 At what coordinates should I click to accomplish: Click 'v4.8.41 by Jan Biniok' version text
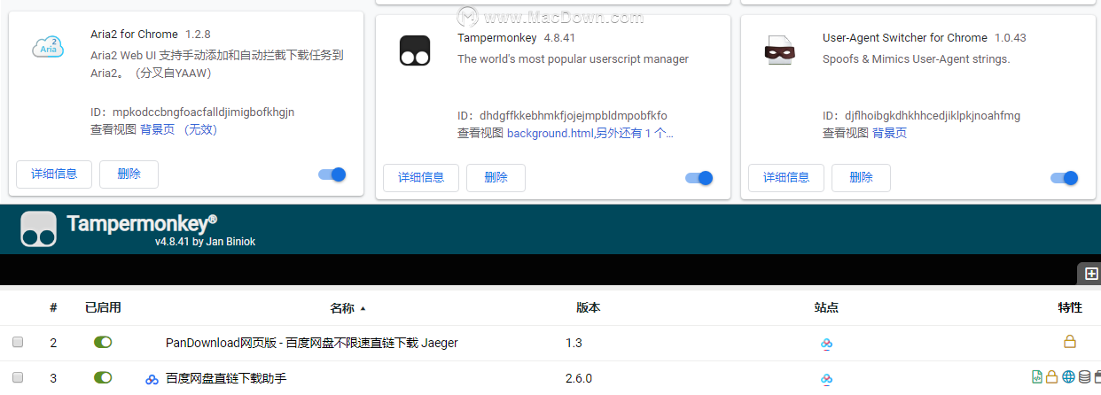pos(205,242)
